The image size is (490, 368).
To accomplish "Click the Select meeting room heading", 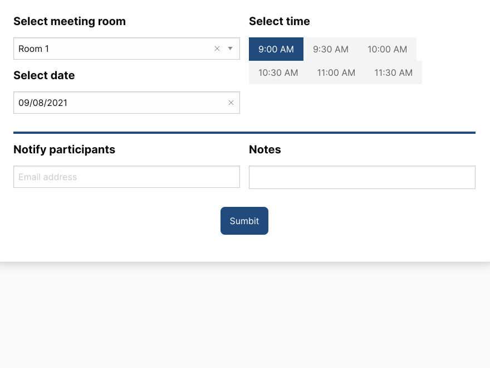I will point(70,21).
